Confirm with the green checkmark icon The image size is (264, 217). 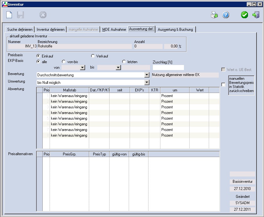coord(245,15)
